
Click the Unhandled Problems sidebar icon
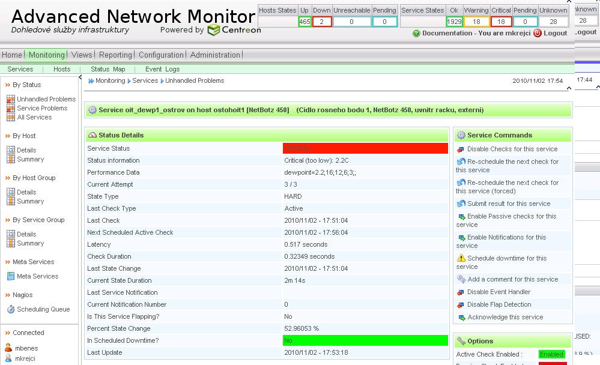pos(10,100)
